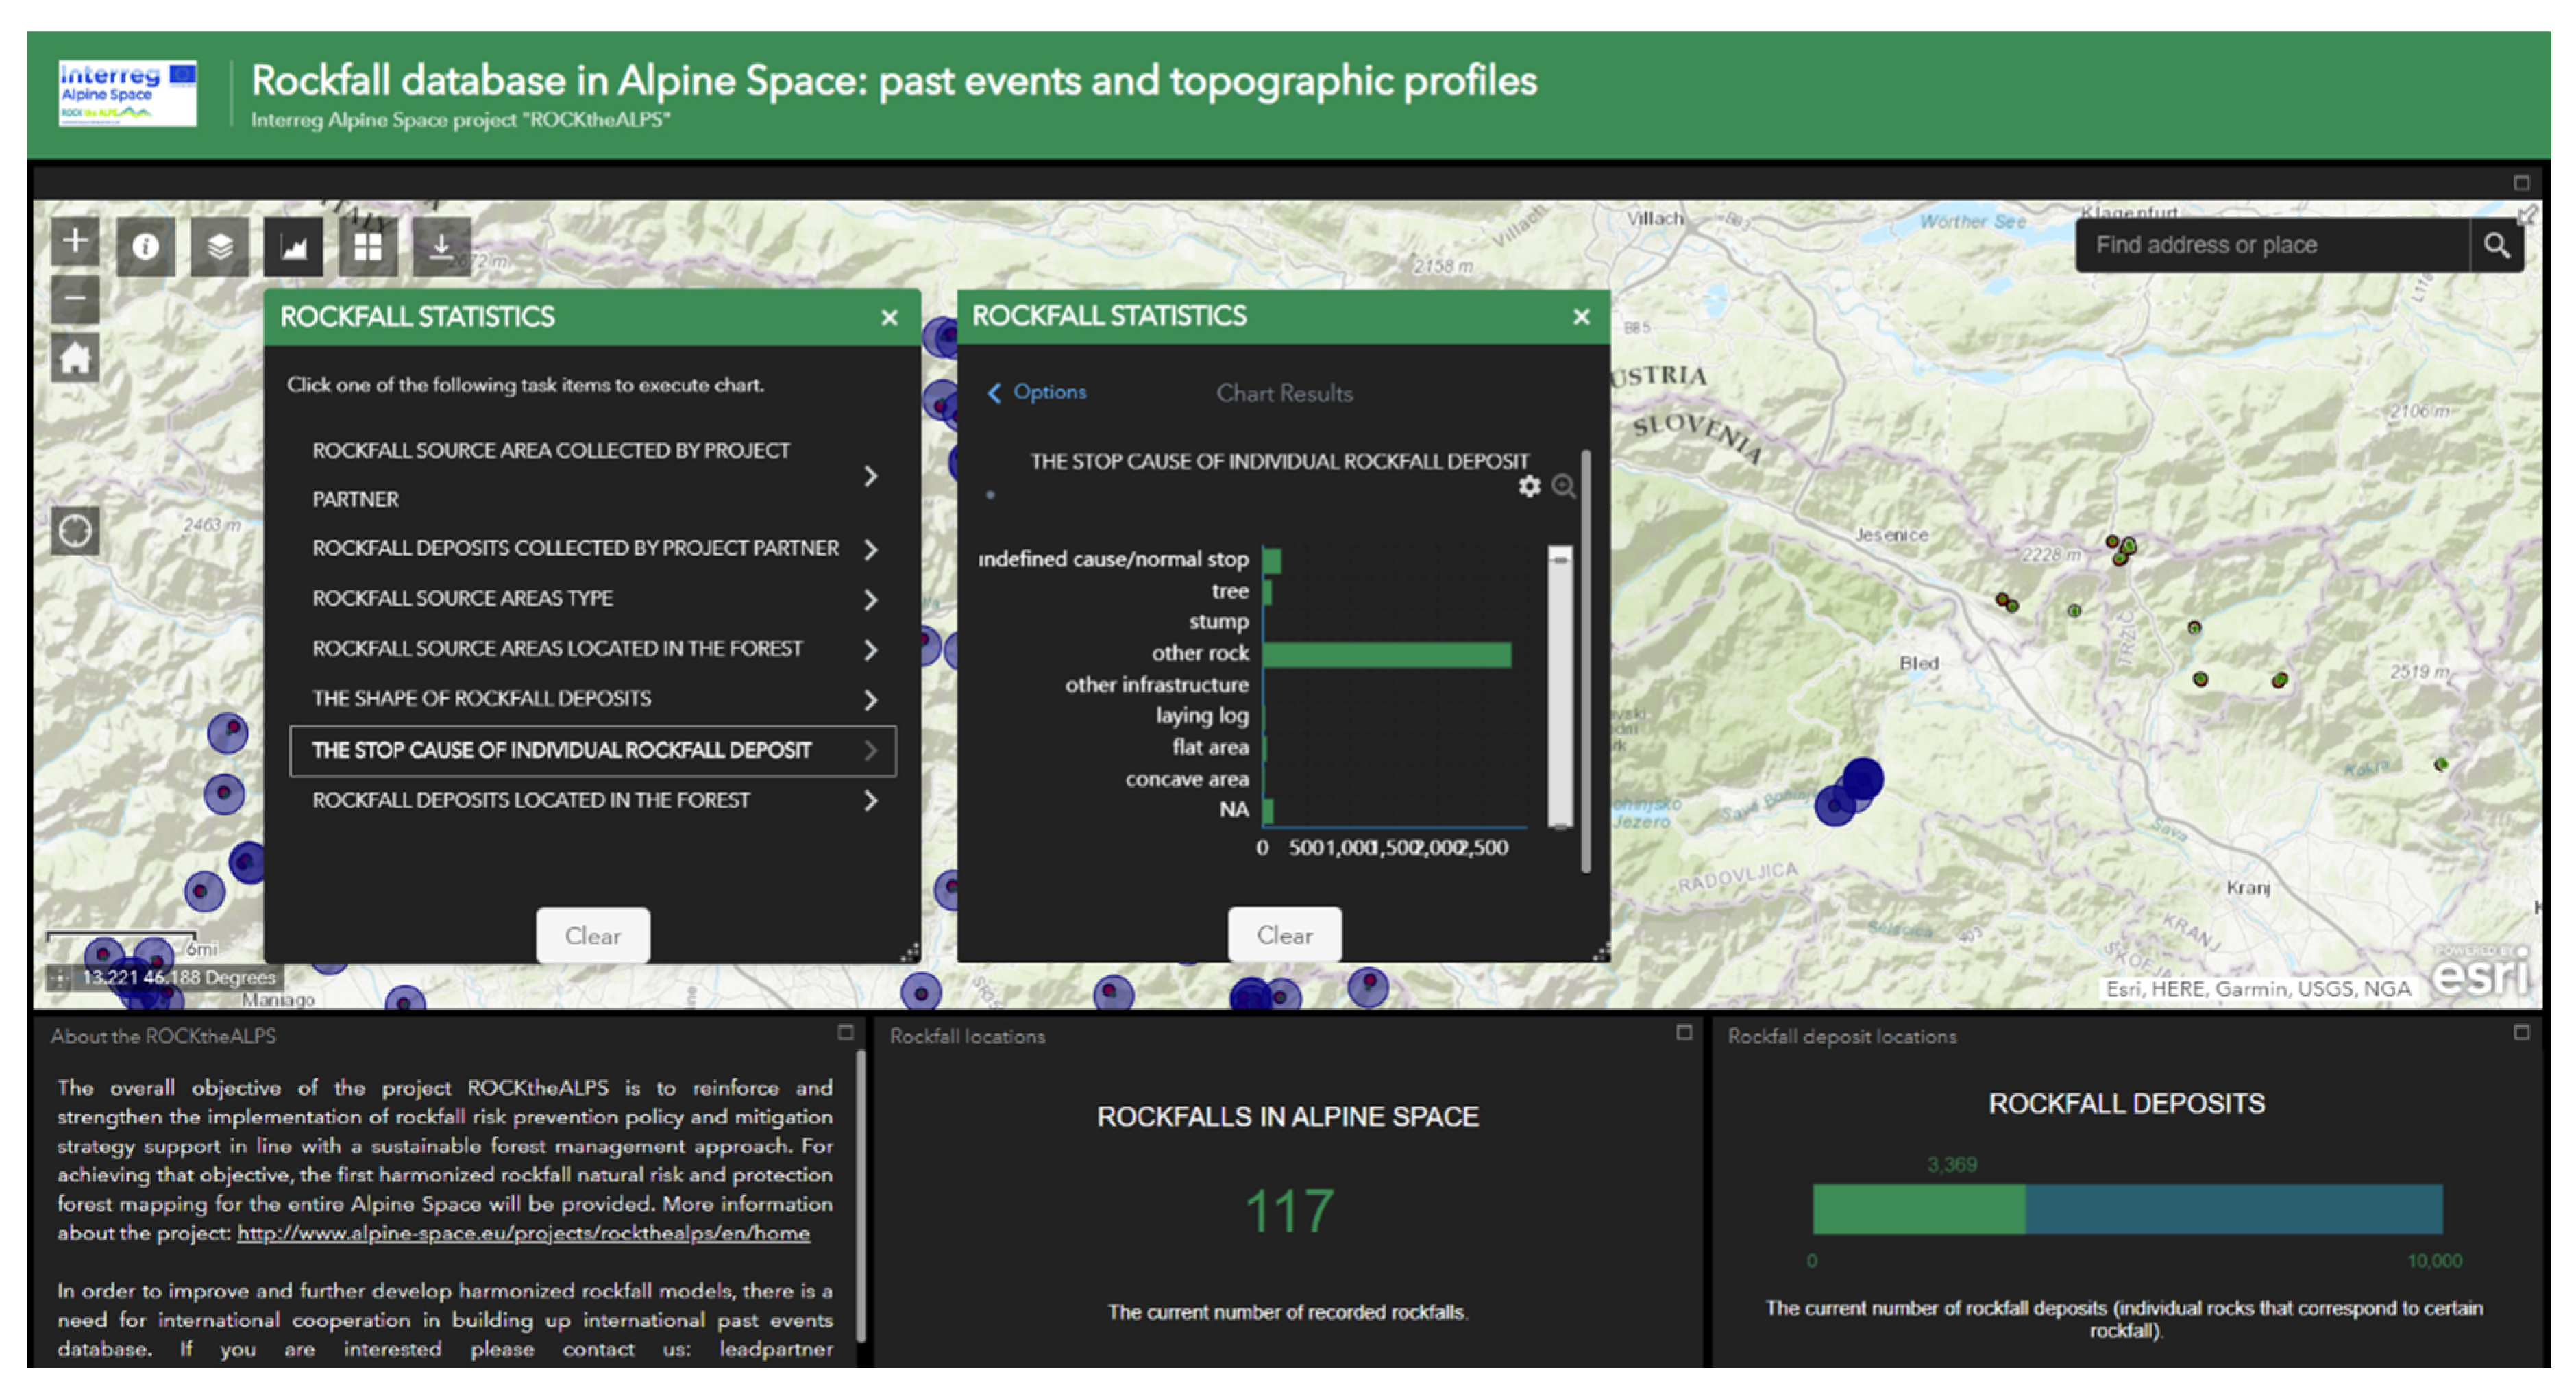
Task: Open the alpine-space.eu project home link
Action: 523,1232
